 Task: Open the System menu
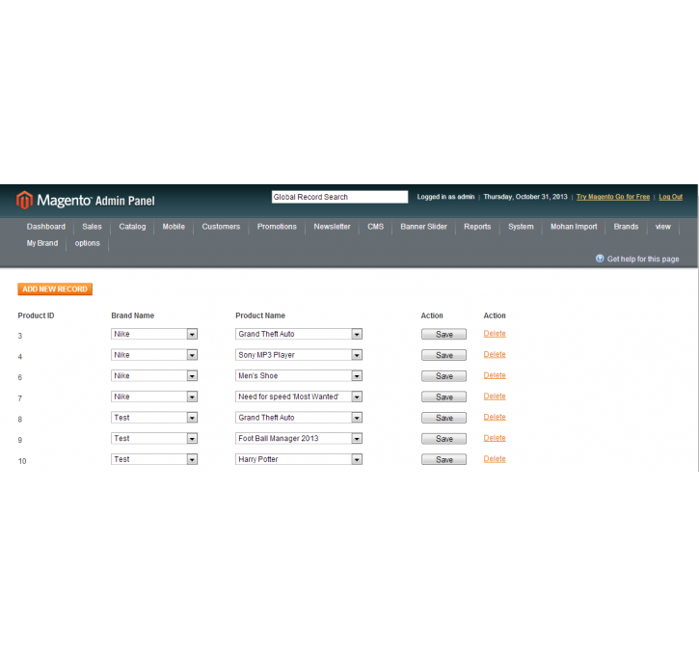tap(521, 227)
